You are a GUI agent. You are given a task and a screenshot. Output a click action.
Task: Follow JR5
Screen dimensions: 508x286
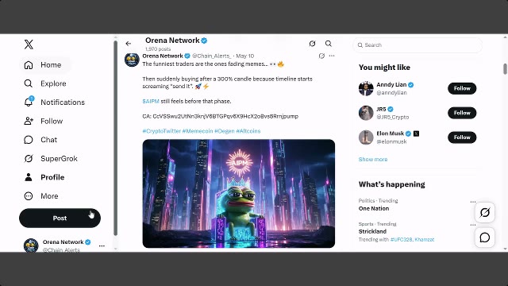462,113
